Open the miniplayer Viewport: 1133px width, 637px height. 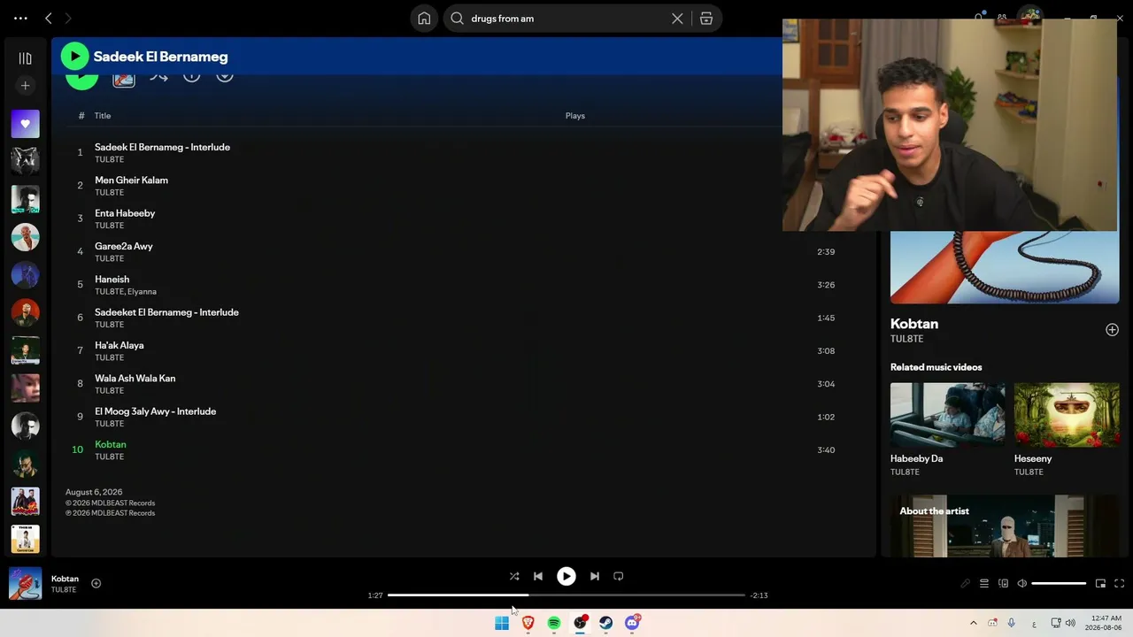[x=1100, y=584]
